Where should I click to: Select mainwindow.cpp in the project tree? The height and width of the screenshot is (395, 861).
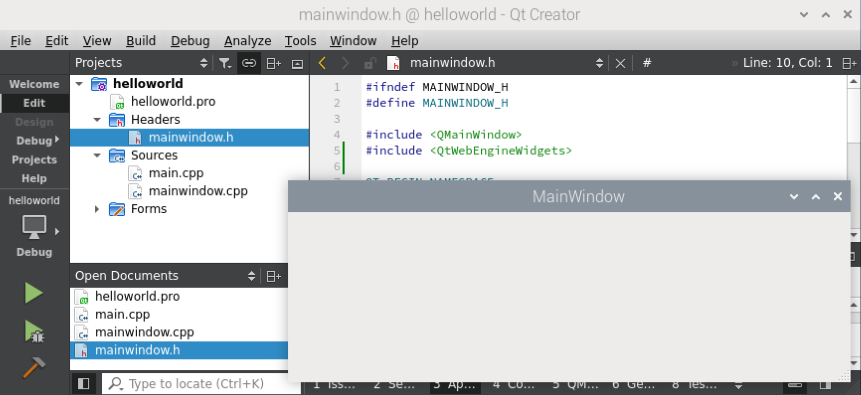[198, 191]
